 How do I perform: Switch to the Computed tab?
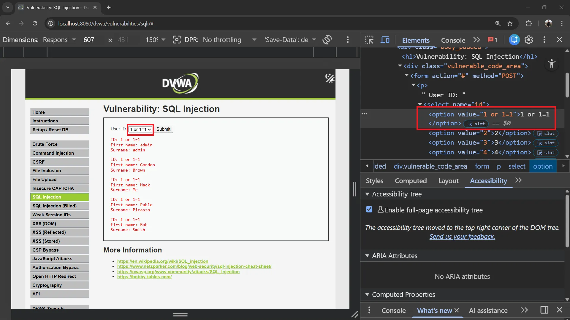click(411, 181)
